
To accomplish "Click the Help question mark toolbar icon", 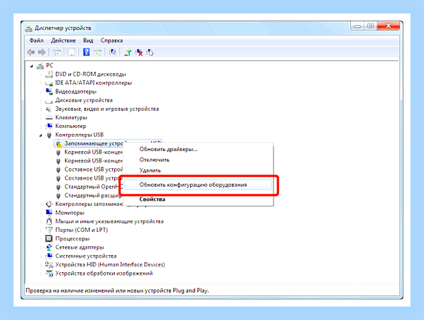I will [86, 52].
